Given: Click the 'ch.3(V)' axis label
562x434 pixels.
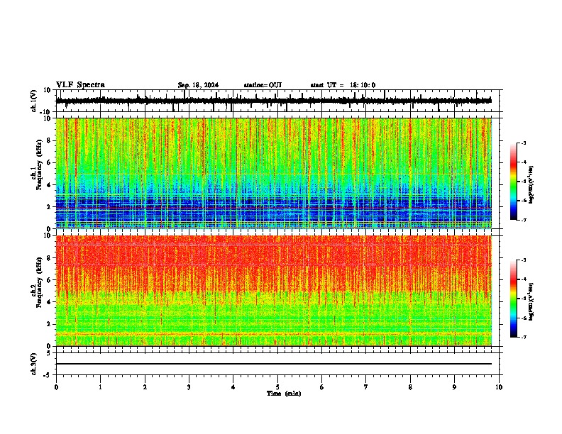Looking at the screenshot, I should tap(34, 364).
